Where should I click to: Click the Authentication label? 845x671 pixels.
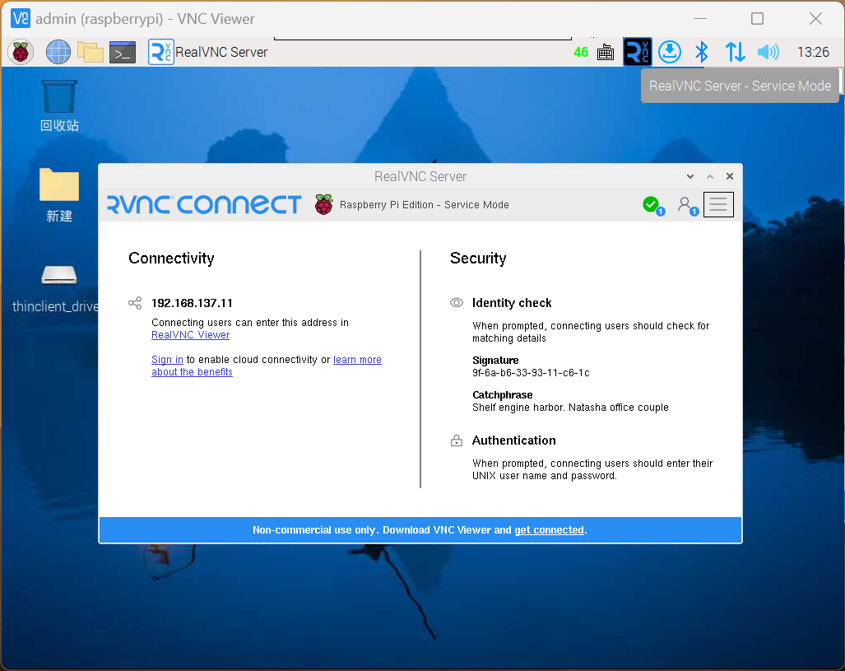514,440
